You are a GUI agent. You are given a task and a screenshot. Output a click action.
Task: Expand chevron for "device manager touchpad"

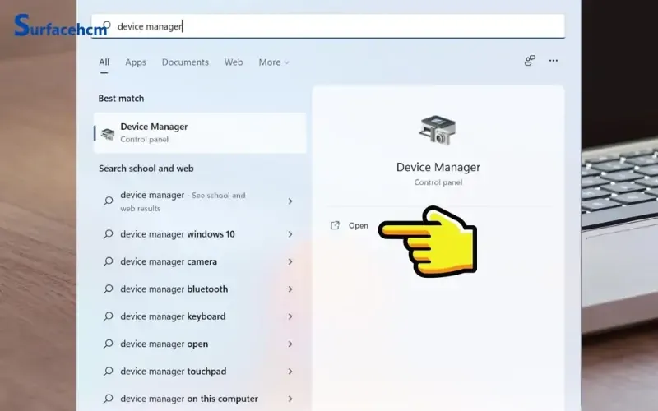coord(290,372)
